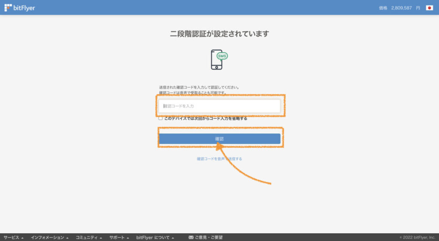Focus the 確認コードを入力 input field
The height and width of the screenshot is (241, 439).
[x=219, y=106]
